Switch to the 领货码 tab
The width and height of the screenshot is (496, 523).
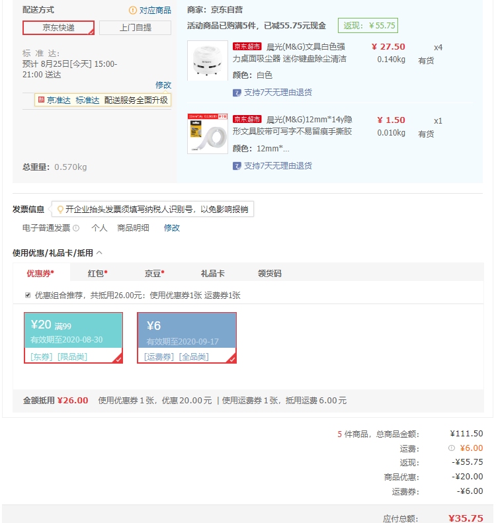[x=270, y=274]
